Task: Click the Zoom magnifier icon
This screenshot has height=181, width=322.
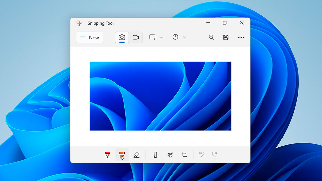Action: click(x=211, y=37)
